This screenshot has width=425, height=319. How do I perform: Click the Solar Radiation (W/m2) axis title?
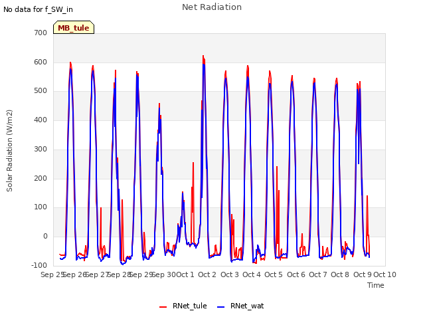9,151
